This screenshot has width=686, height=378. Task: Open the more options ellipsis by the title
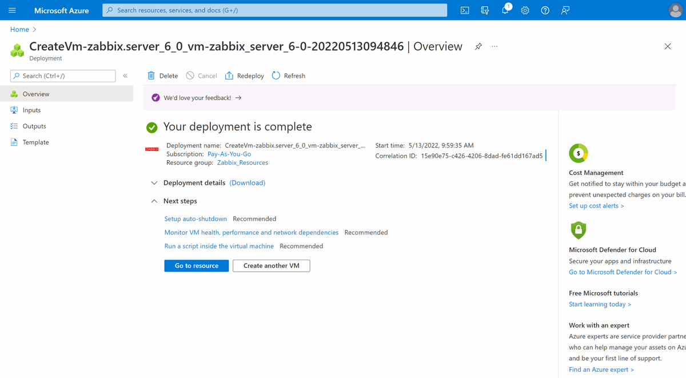pos(494,46)
